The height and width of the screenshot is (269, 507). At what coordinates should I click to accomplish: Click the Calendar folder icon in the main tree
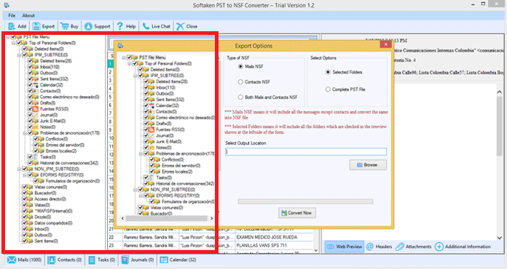pyautogui.click(x=36, y=85)
